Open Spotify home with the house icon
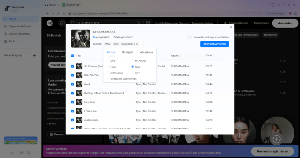 [62, 23]
